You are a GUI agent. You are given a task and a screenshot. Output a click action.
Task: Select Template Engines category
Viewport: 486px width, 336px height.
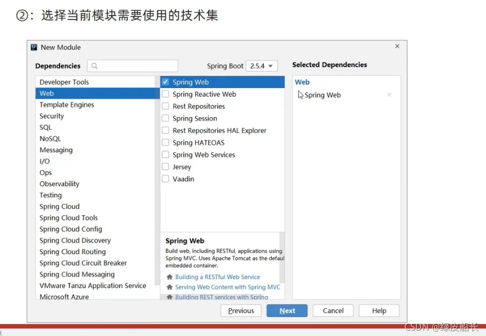[x=95, y=105]
